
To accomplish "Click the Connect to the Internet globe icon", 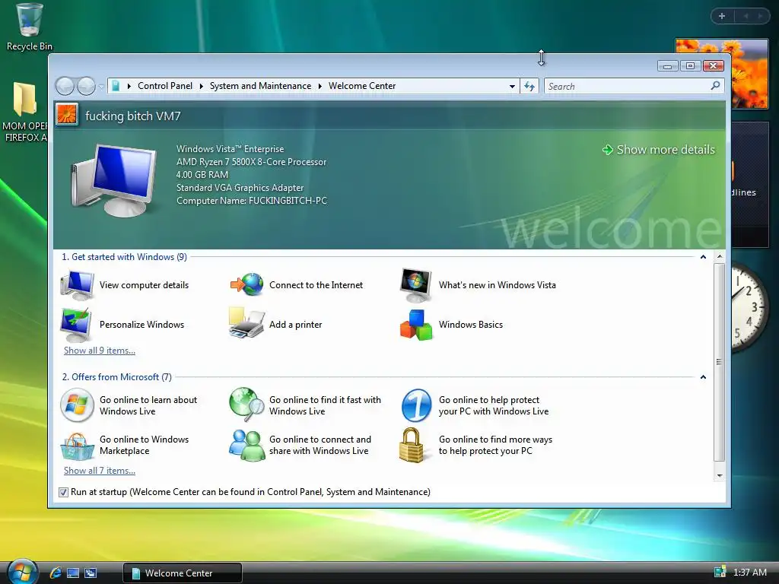I will click(247, 284).
